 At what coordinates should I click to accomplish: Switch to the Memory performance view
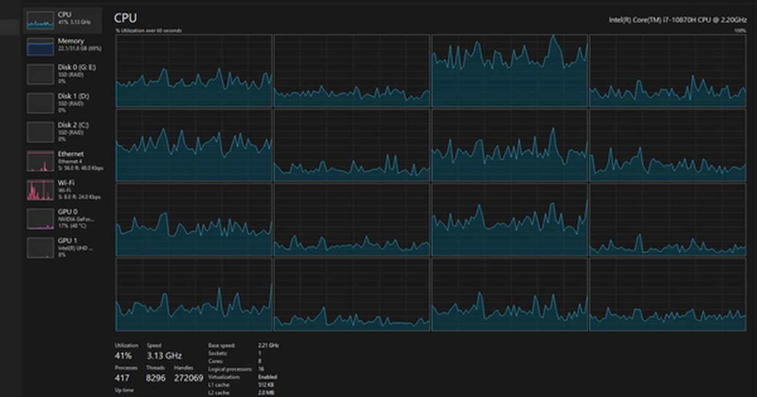62,46
